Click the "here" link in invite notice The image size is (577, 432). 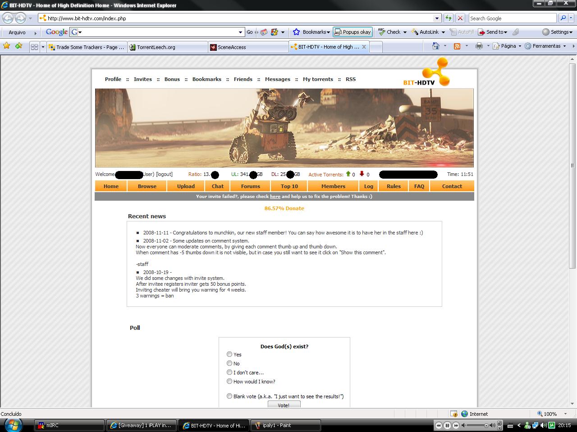275,197
